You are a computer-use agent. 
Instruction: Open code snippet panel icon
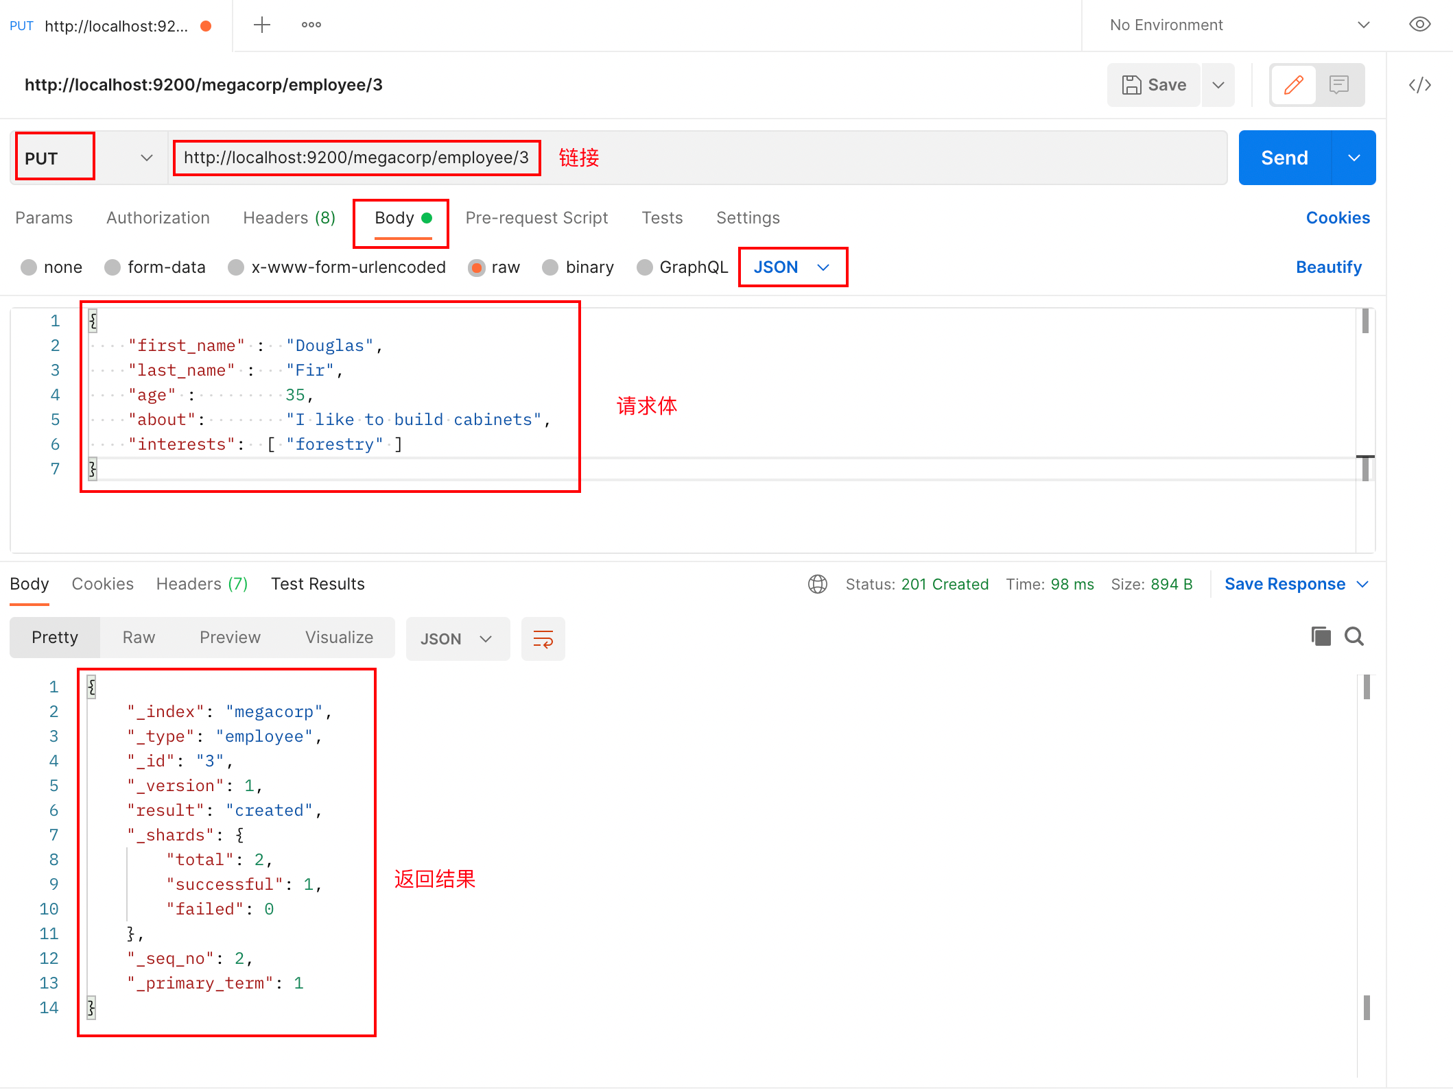[1419, 85]
